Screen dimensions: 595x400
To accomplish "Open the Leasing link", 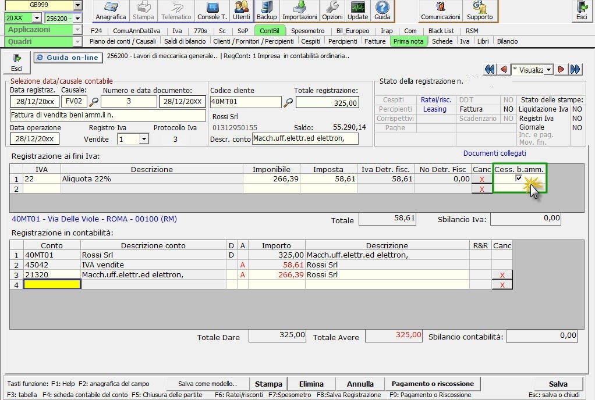I will click(x=434, y=109).
